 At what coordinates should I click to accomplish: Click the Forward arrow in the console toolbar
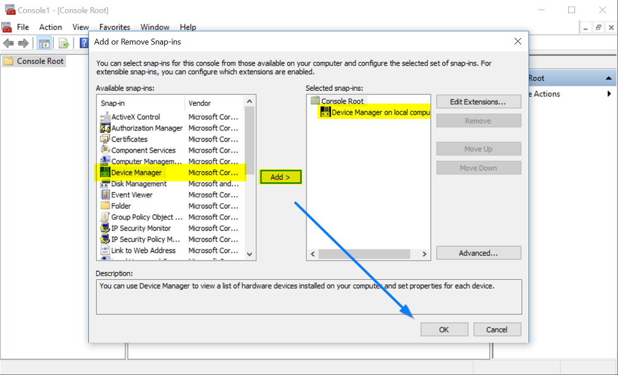(x=23, y=43)
